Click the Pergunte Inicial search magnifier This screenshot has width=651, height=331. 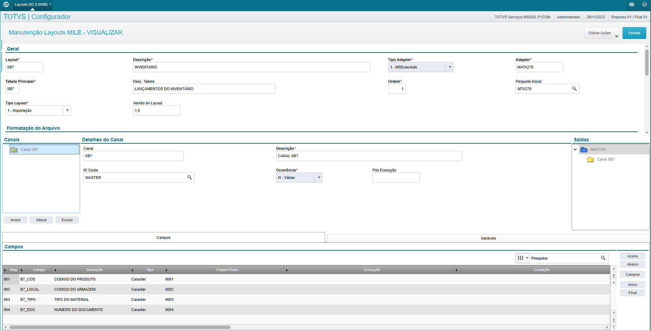coord(574,89)
